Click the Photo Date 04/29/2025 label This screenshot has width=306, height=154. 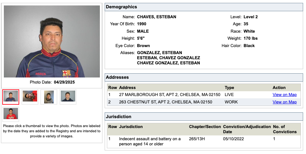coord(52,82)
